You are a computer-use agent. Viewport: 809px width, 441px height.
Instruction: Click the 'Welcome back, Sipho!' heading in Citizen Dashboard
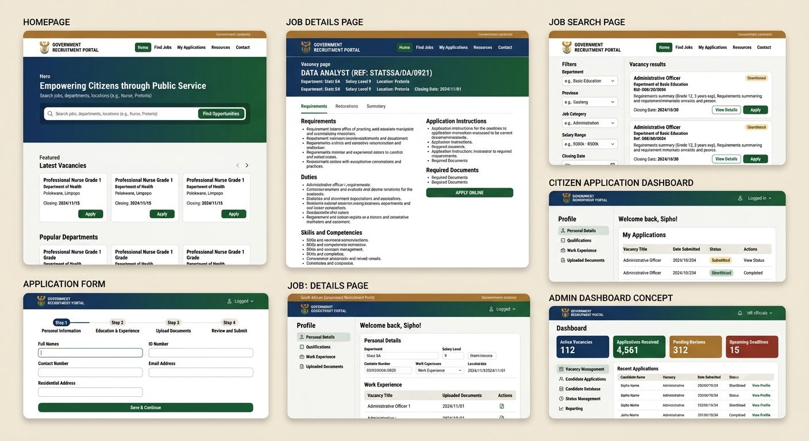648,219
